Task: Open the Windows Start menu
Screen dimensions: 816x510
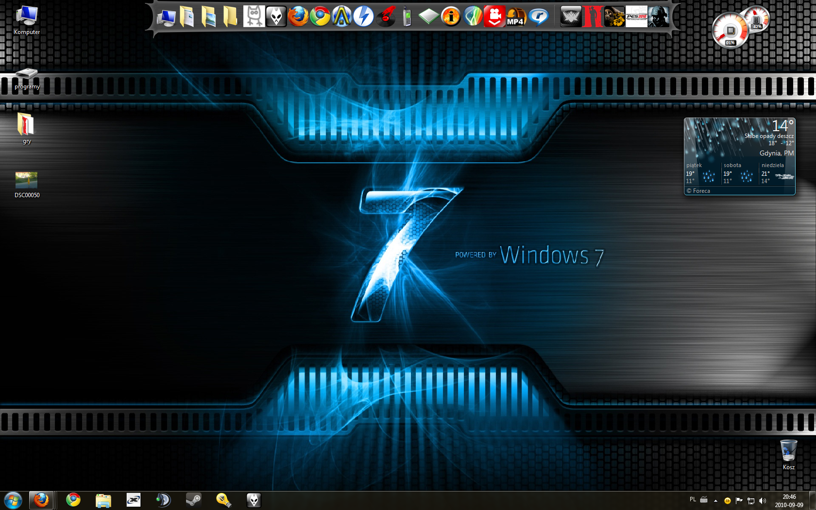Action: [13, 500]
